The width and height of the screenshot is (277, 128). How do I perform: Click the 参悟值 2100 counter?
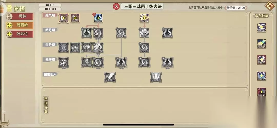pyautogui.click(x=236, y=8)
